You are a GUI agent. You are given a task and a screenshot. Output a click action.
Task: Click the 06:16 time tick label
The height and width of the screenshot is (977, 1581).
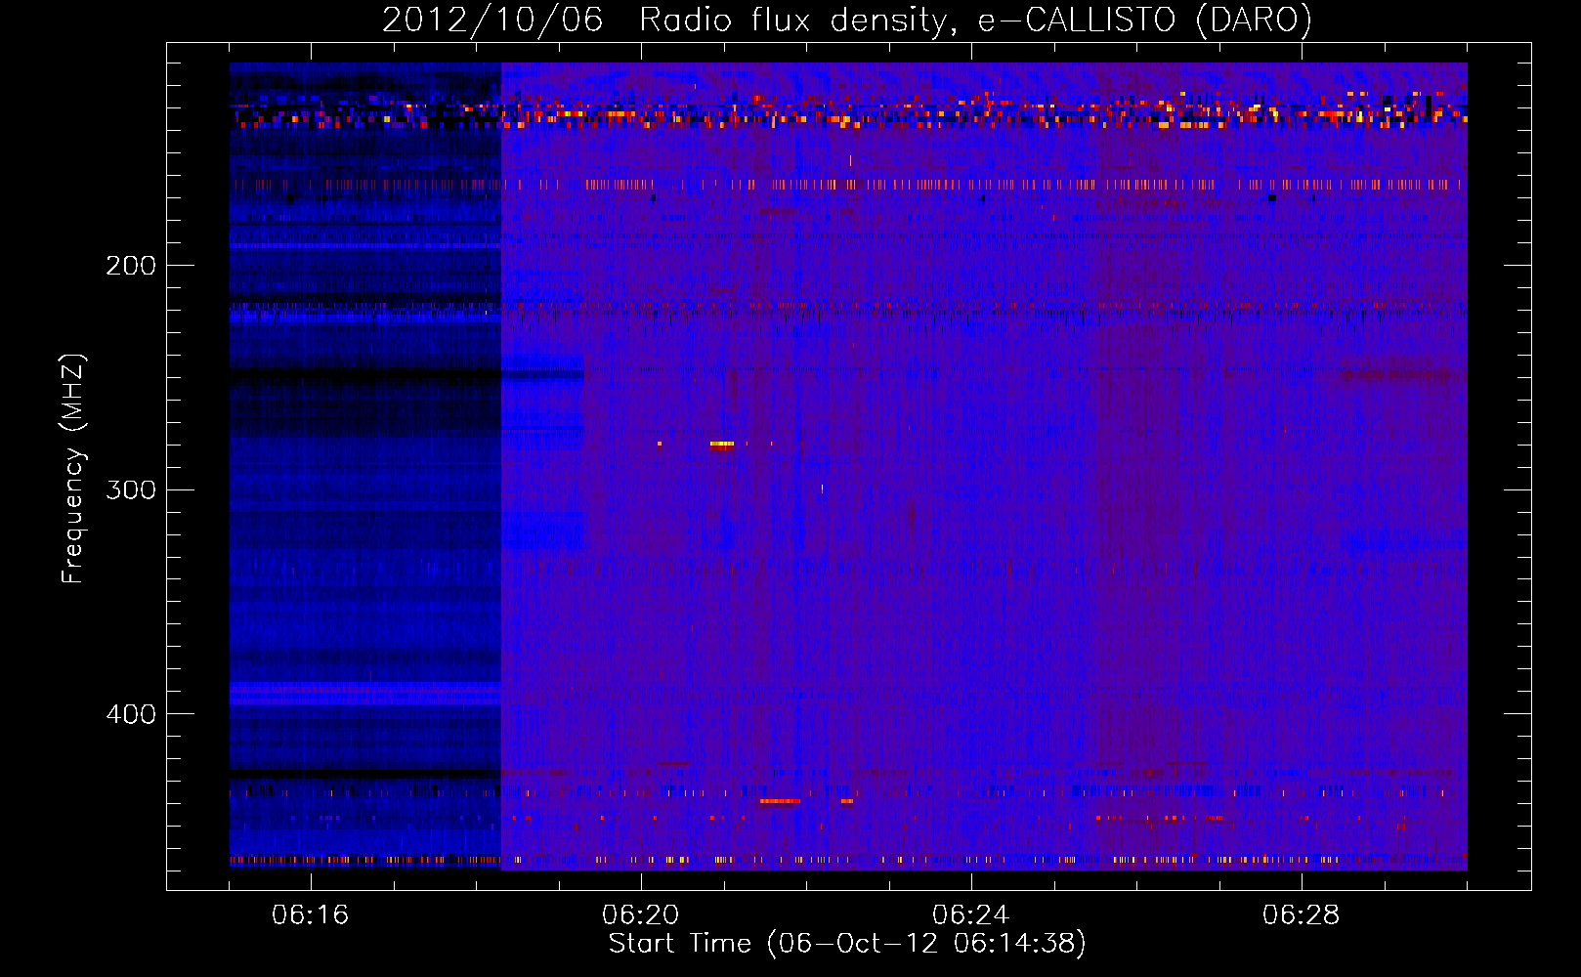click(x=311, y=915)
